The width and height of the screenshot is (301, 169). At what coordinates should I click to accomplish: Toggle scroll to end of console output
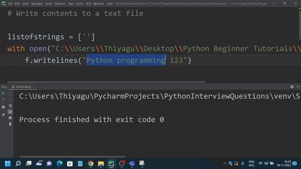[x=10, y=112]
